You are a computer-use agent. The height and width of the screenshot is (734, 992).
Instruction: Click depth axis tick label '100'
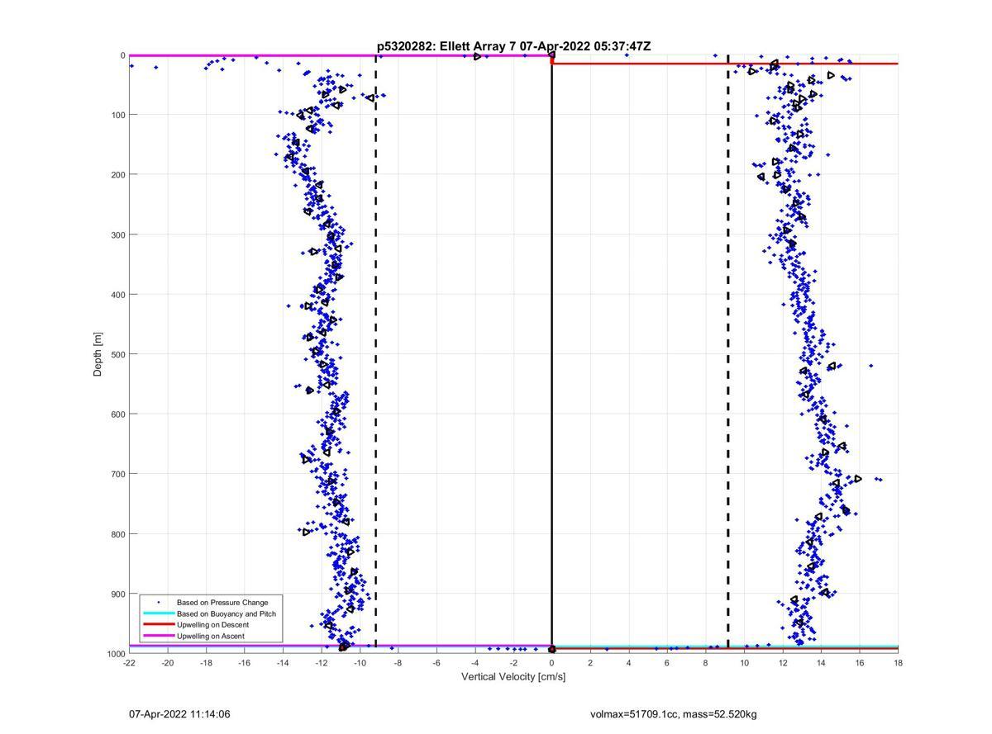(118, 115)
